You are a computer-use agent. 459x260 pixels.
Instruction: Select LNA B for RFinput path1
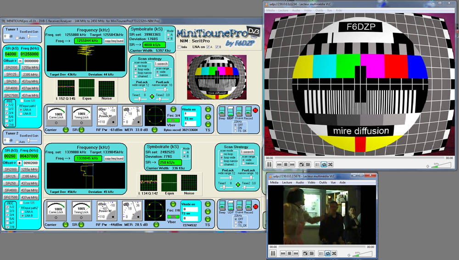click(21, 113)
